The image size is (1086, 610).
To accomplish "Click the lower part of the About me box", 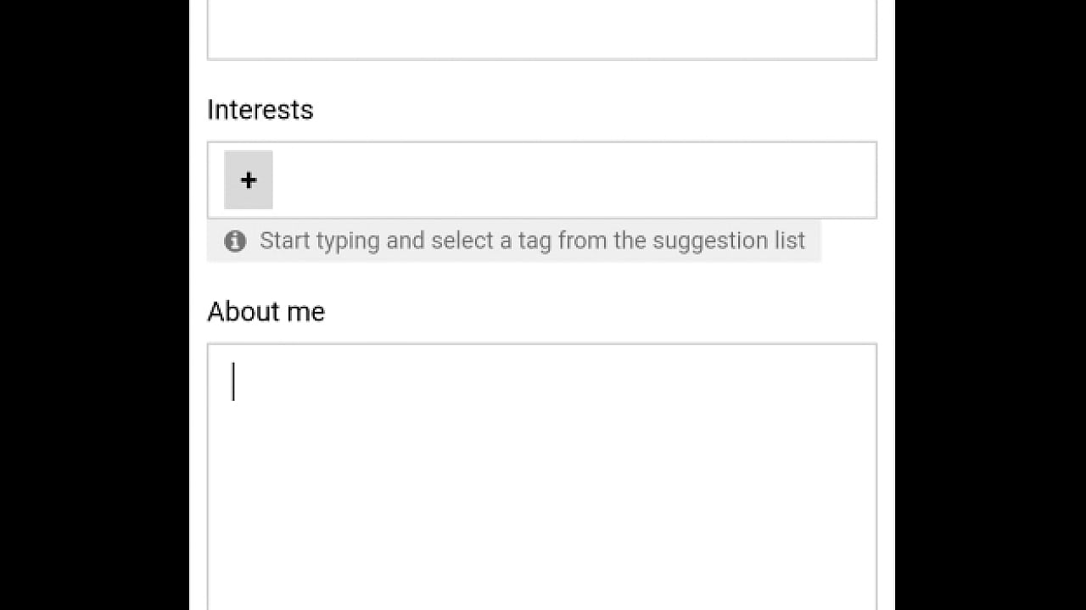I will tap(541, 576).
